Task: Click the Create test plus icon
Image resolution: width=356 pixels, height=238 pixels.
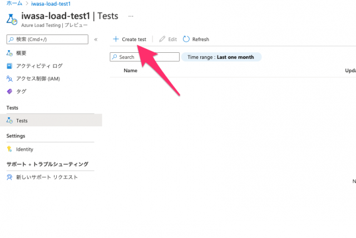Action: [116, 39]
